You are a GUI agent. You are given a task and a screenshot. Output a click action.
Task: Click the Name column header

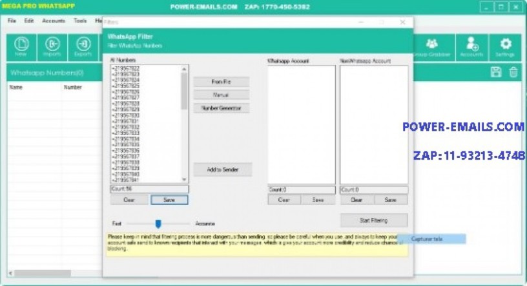[15, 87]
